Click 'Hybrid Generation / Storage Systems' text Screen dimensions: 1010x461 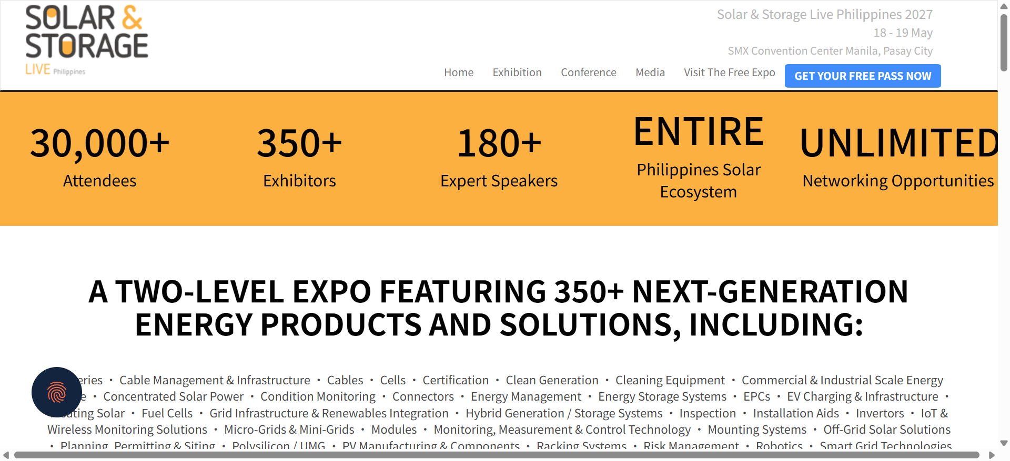(564, 413)
